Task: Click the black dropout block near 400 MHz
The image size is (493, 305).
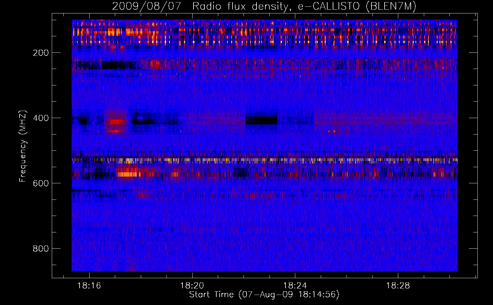Action: pyautogui.click(x=261, y=120)
